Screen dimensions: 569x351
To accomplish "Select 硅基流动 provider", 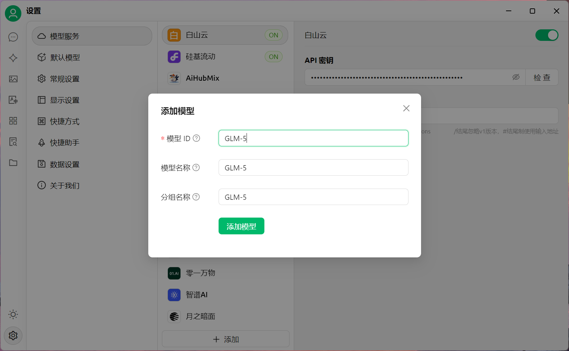I will pos(225,57).
